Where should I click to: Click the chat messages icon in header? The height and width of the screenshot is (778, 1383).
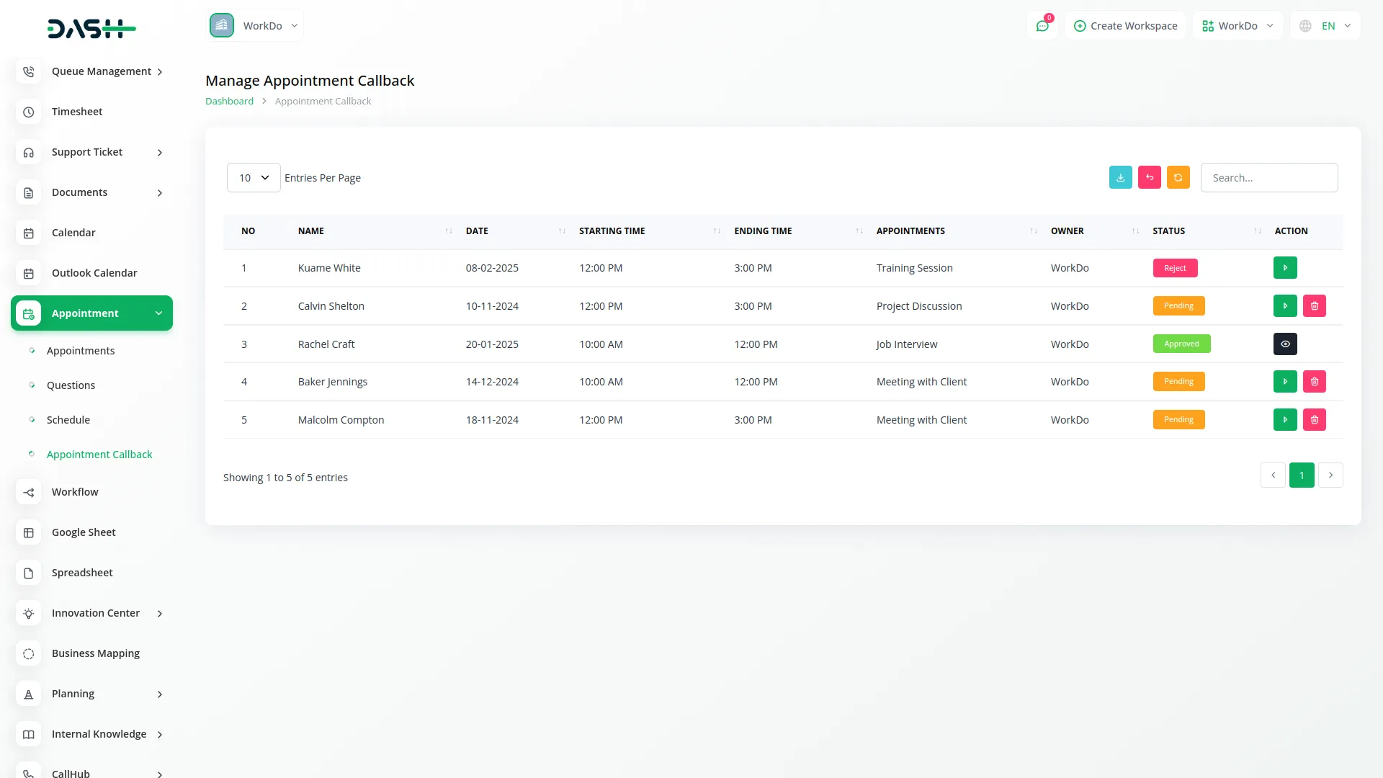tap(1042, 26)
